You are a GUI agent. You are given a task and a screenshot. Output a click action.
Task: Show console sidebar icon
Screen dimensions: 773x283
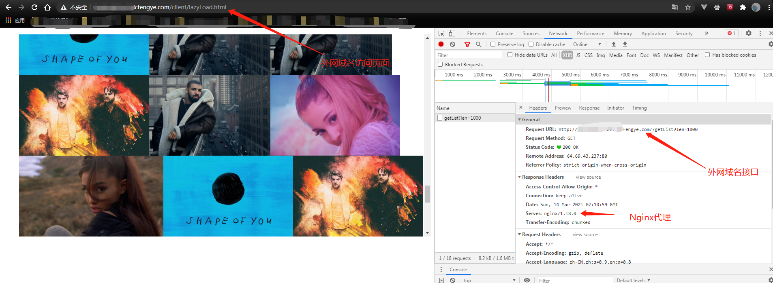441,280
